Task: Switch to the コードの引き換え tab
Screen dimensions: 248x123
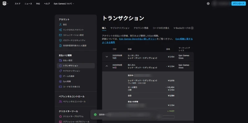Action: click(x=161, y=28)
